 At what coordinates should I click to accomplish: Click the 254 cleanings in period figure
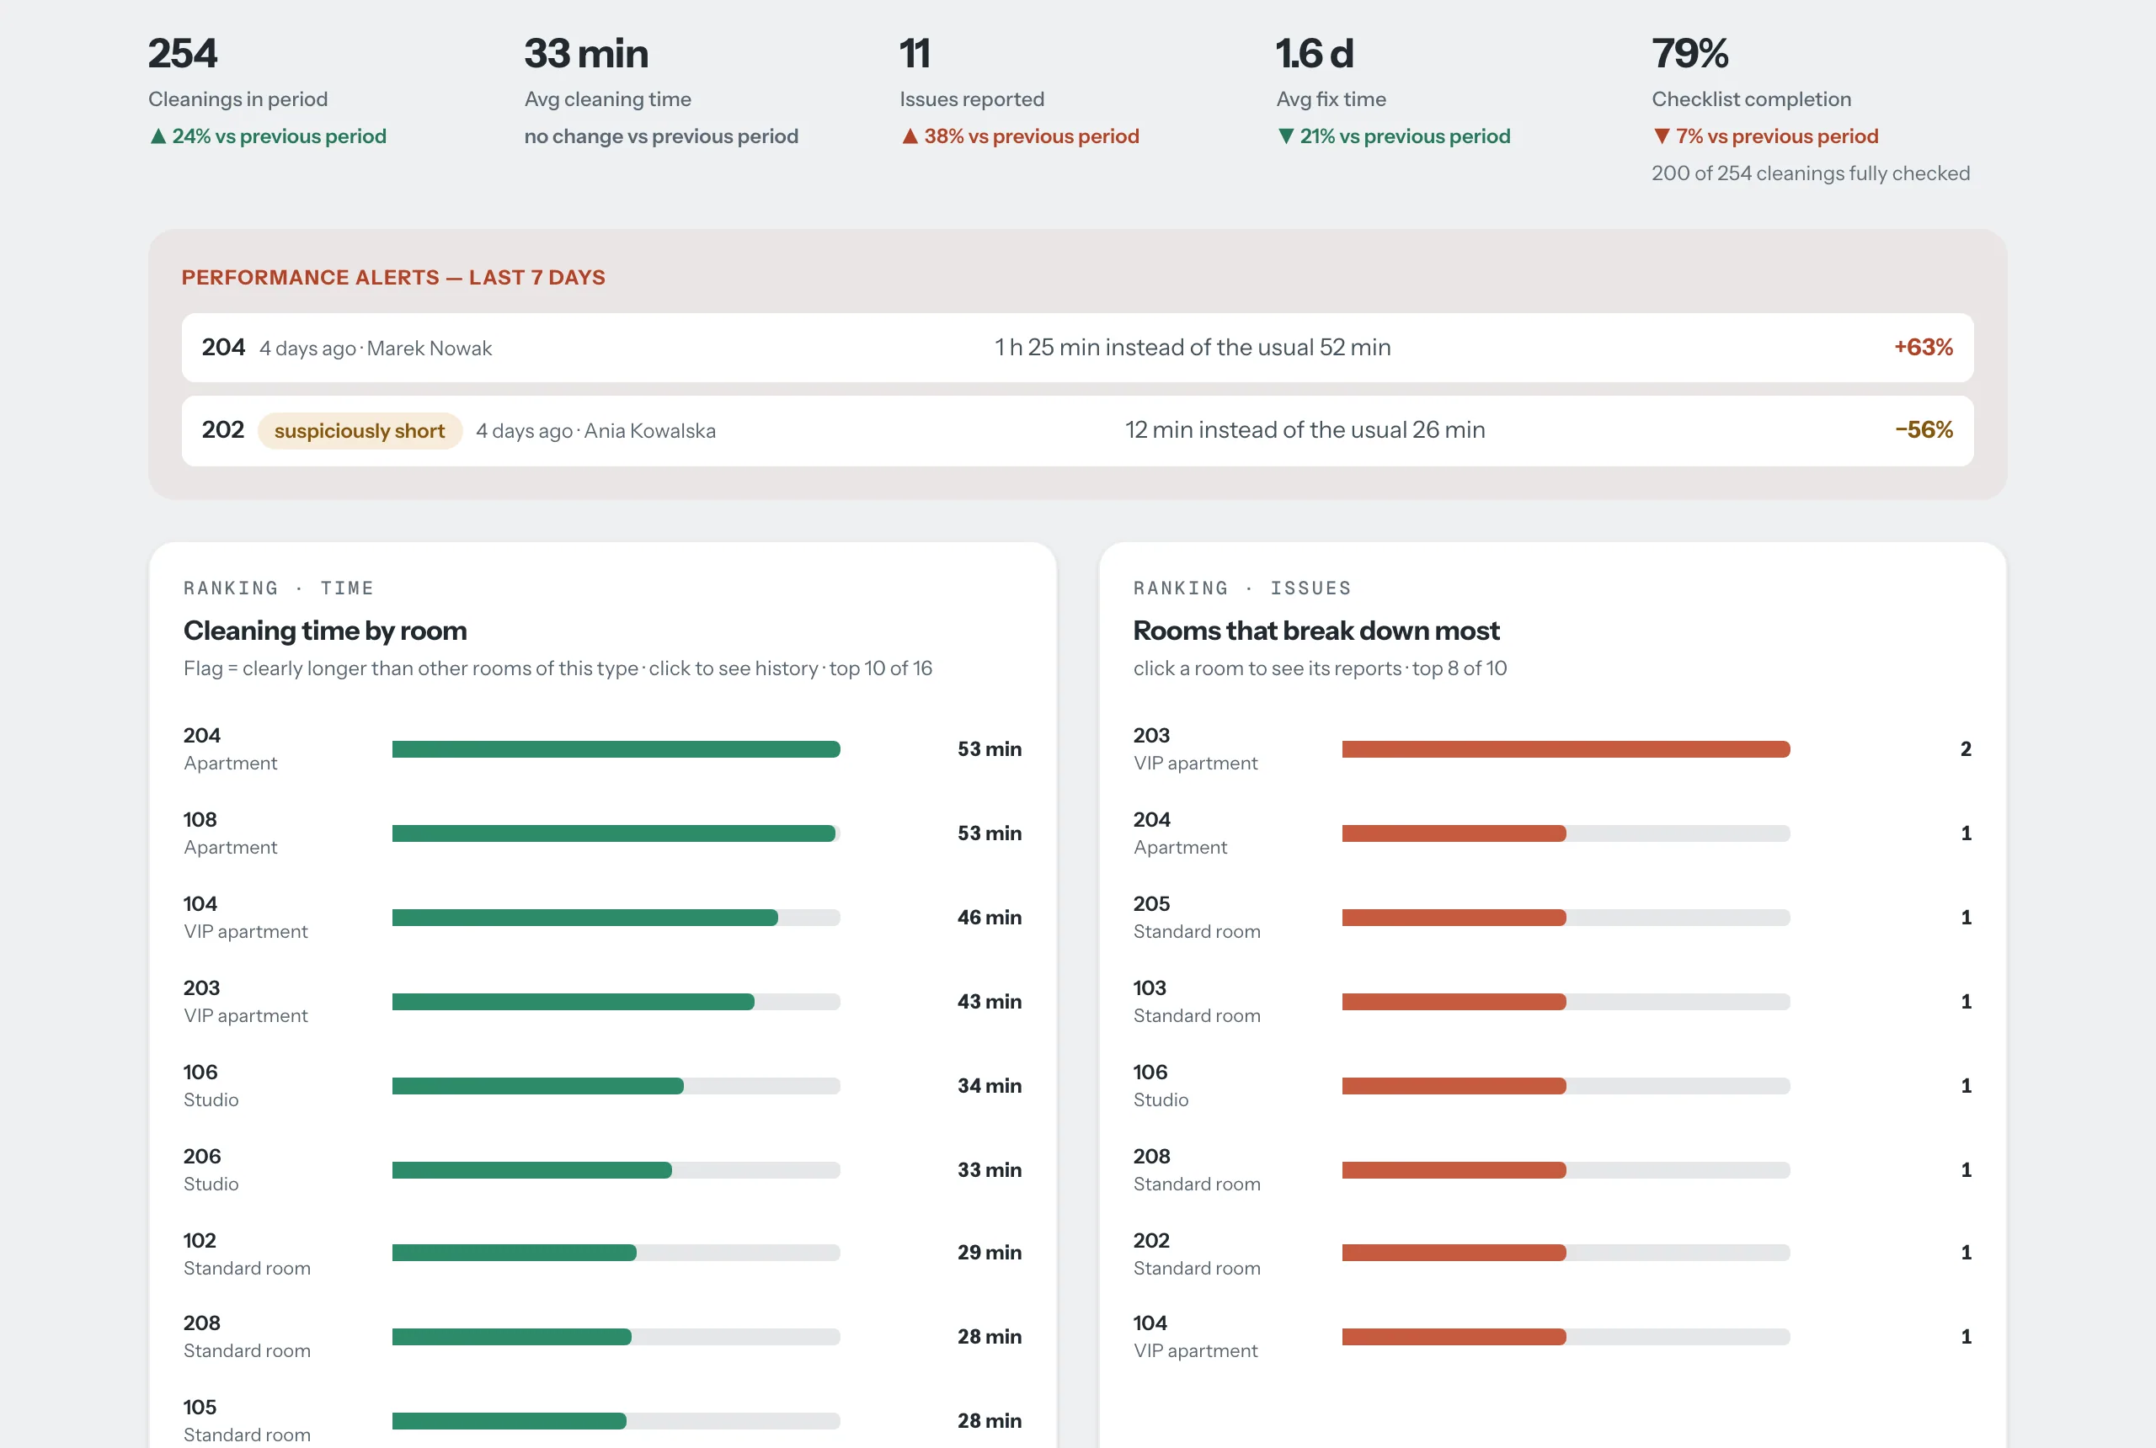point(183,54)
